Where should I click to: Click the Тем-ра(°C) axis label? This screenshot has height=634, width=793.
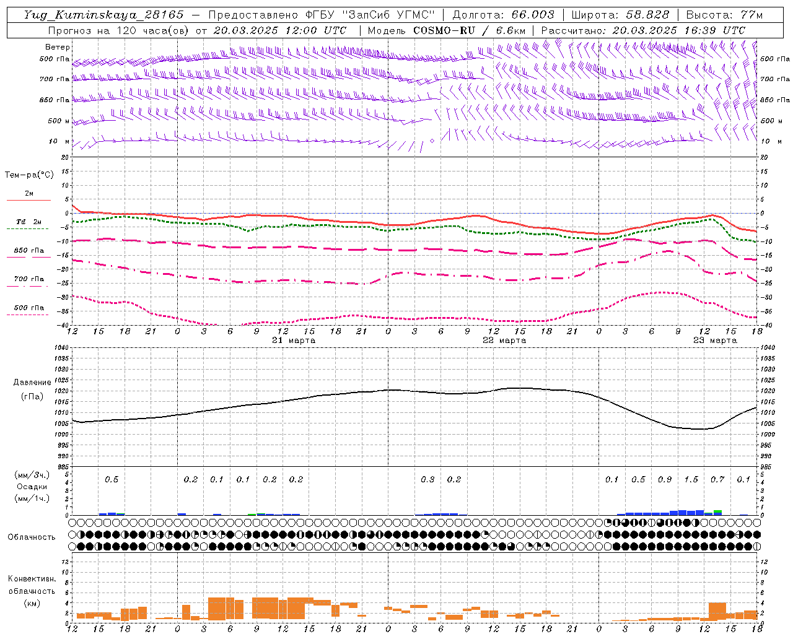click(29, 175)
